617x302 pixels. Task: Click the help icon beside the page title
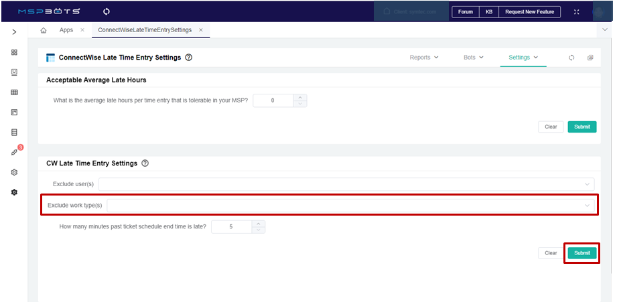point(189,58)
